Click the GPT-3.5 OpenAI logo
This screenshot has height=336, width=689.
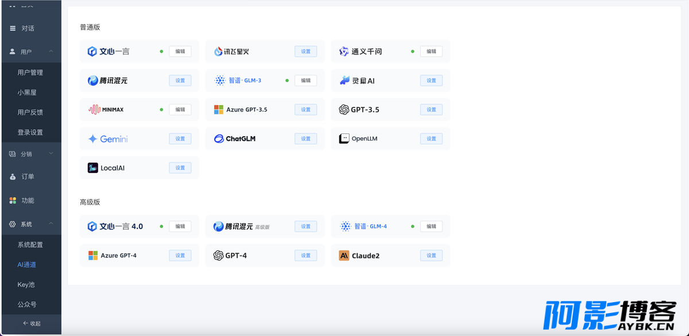click(344, 110)
